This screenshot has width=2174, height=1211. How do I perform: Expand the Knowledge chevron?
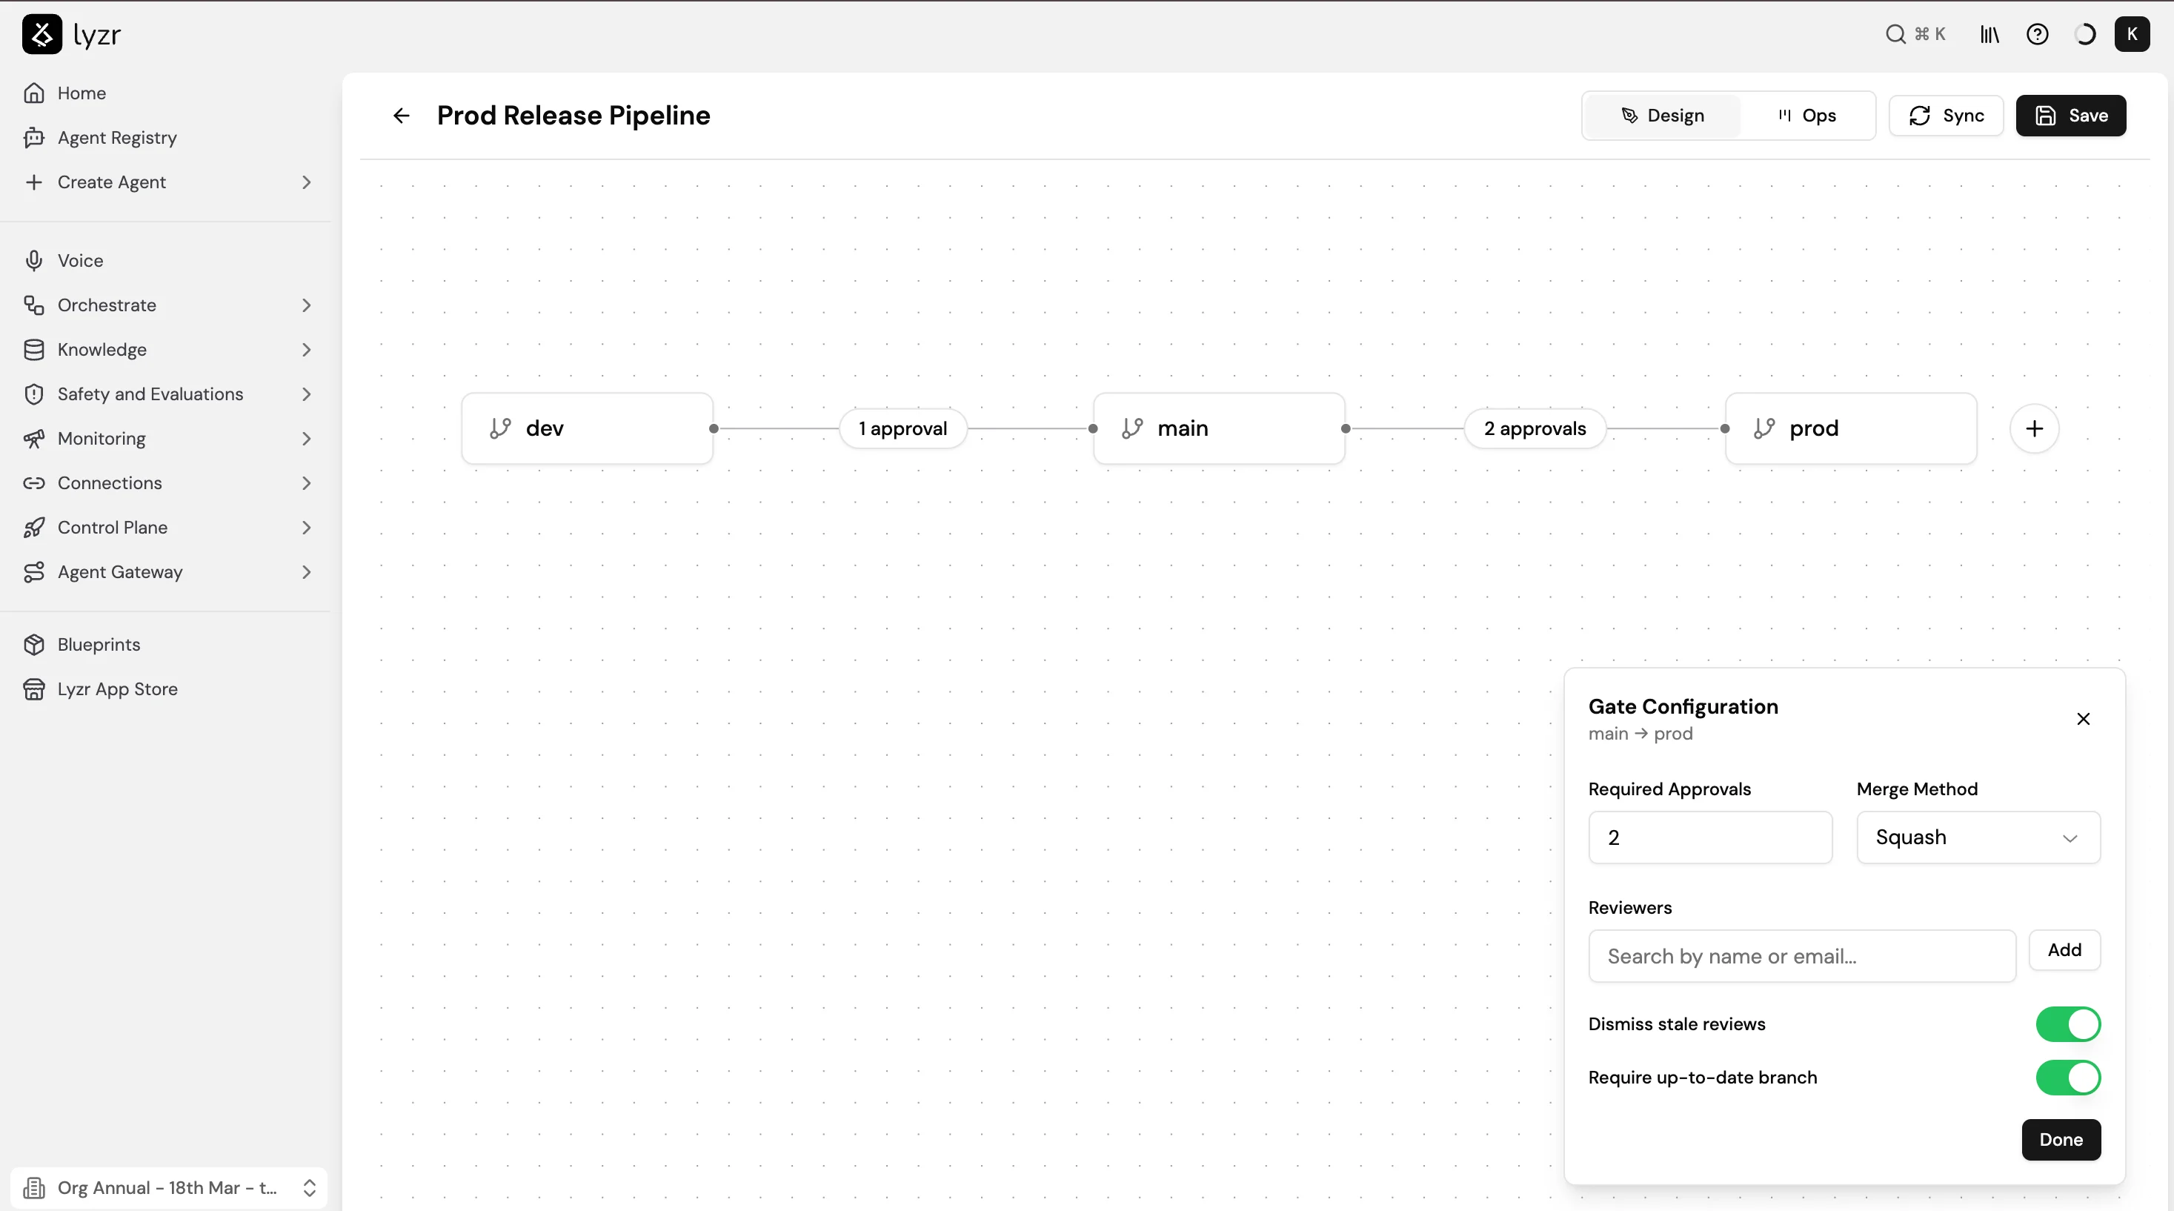pos(306,349)
